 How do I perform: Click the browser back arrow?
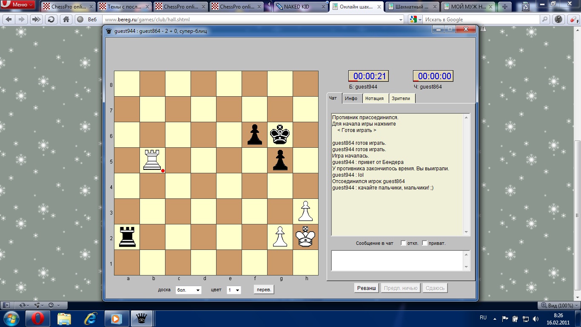[9, 20]
